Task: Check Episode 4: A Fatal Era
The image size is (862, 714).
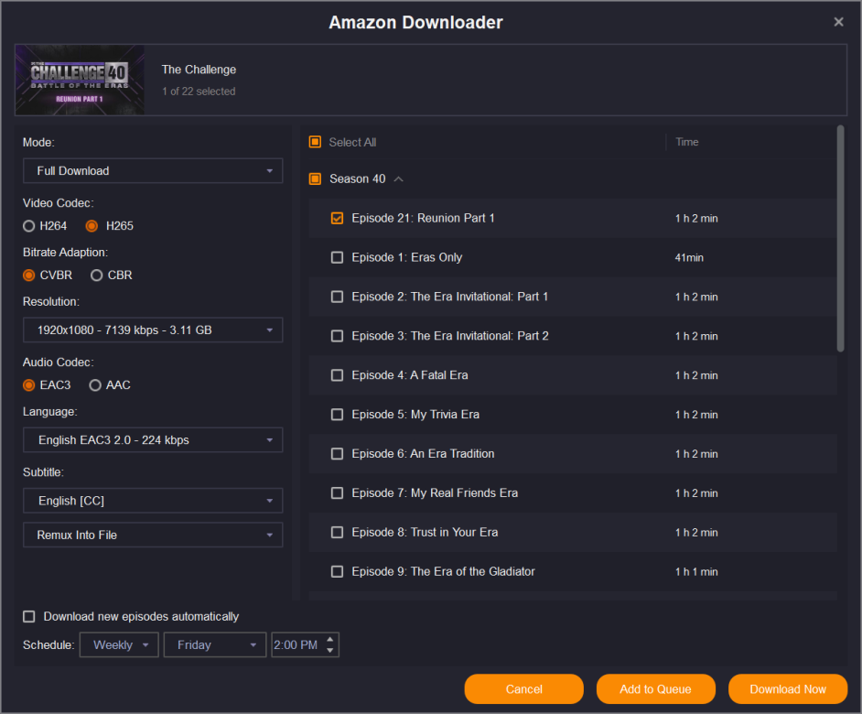Action: coord(337,375)
